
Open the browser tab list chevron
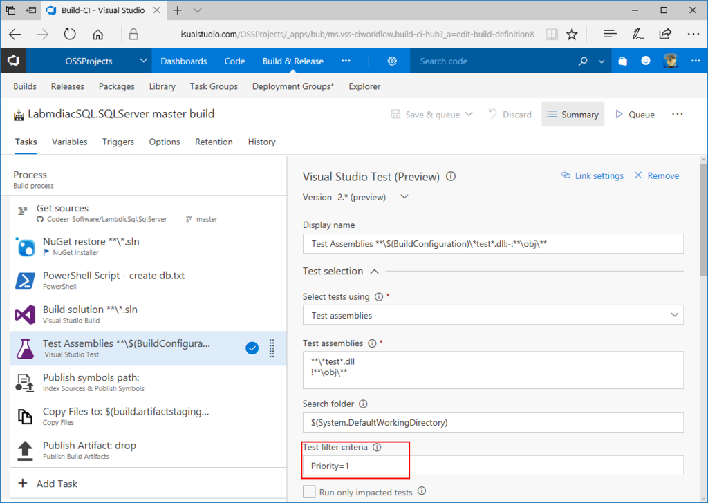click(197, 10)
